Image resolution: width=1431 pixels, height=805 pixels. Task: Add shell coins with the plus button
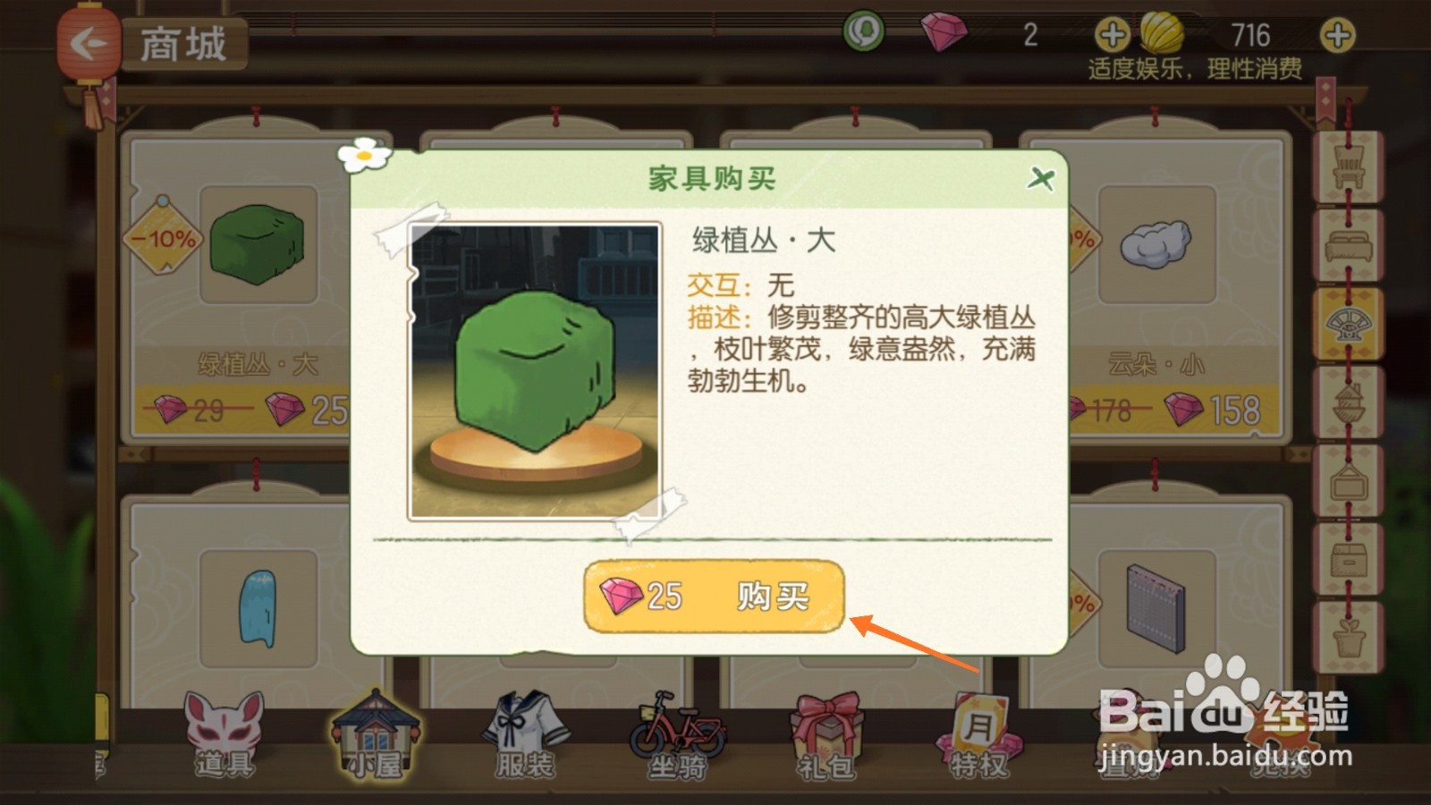[x=1337, y=36]
